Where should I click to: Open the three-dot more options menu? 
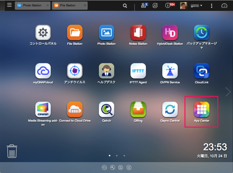(x=211, y=6)
